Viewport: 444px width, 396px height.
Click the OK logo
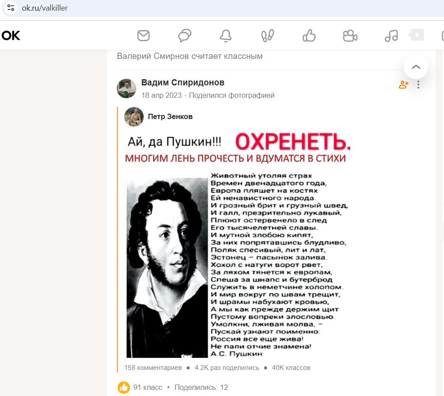click(11, 36)
